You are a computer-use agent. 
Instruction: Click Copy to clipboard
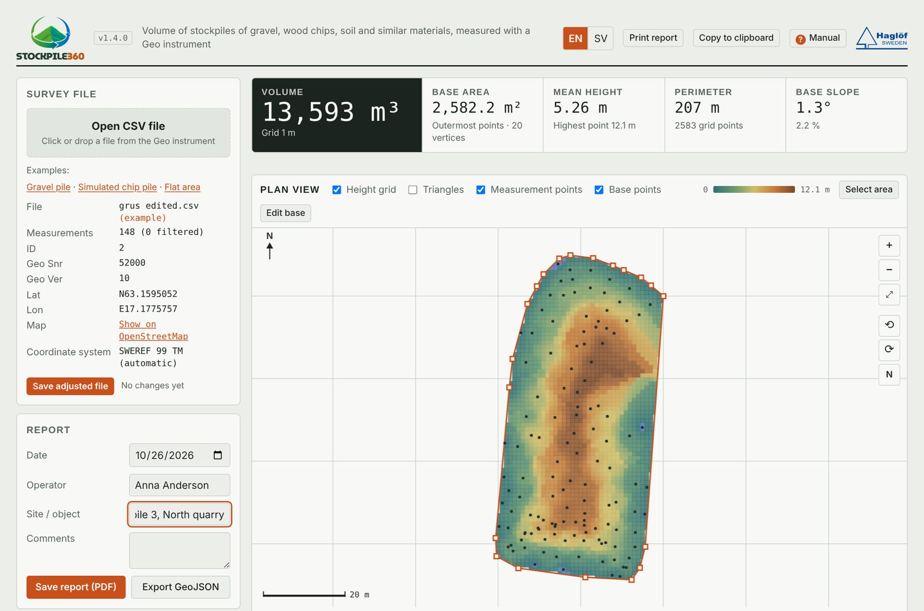pyautogui.click(x=736, y=38)
